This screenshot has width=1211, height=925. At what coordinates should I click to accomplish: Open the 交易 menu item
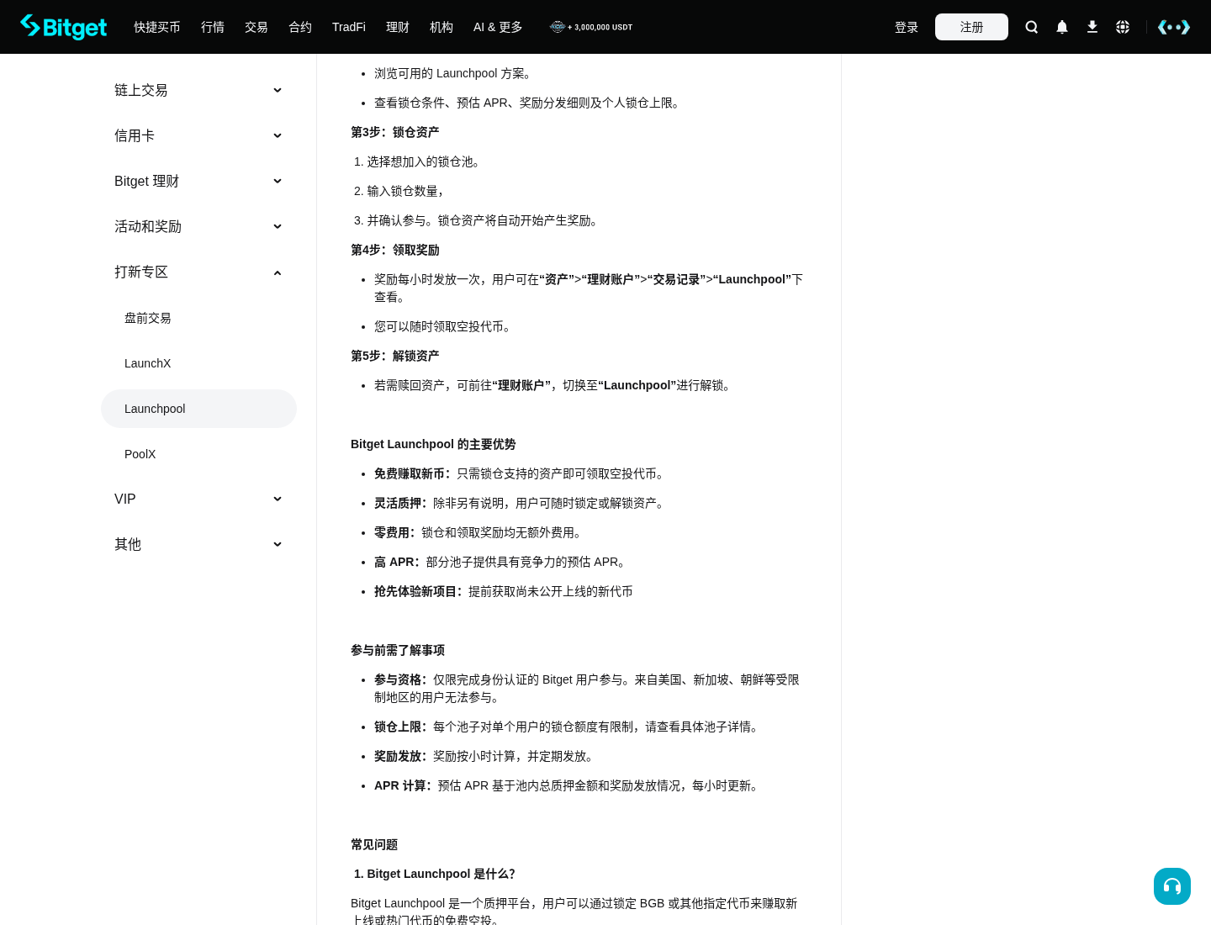tap(256, 27)
